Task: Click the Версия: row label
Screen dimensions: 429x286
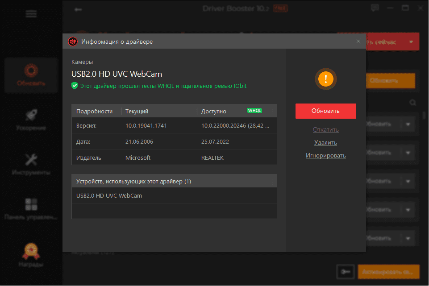Action: (87, 125)
